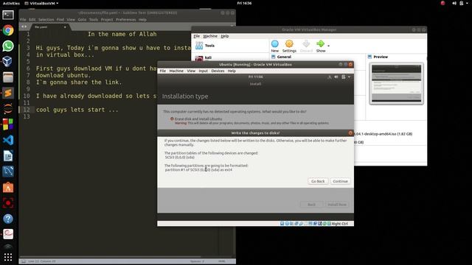Click the Show green arrow in VirtualBox Manager
The width and height of the screenshot is (472, 265).
[x=321, y=46]
